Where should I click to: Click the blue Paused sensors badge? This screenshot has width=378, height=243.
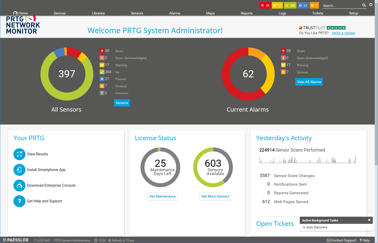(x=303, y=5)
